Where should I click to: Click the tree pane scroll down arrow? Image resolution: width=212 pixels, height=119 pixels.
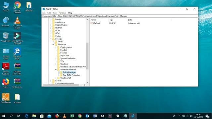87,82
